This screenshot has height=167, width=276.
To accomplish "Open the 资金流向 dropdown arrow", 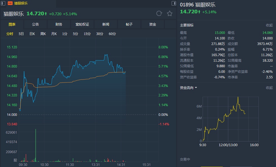I will (196, 88).
